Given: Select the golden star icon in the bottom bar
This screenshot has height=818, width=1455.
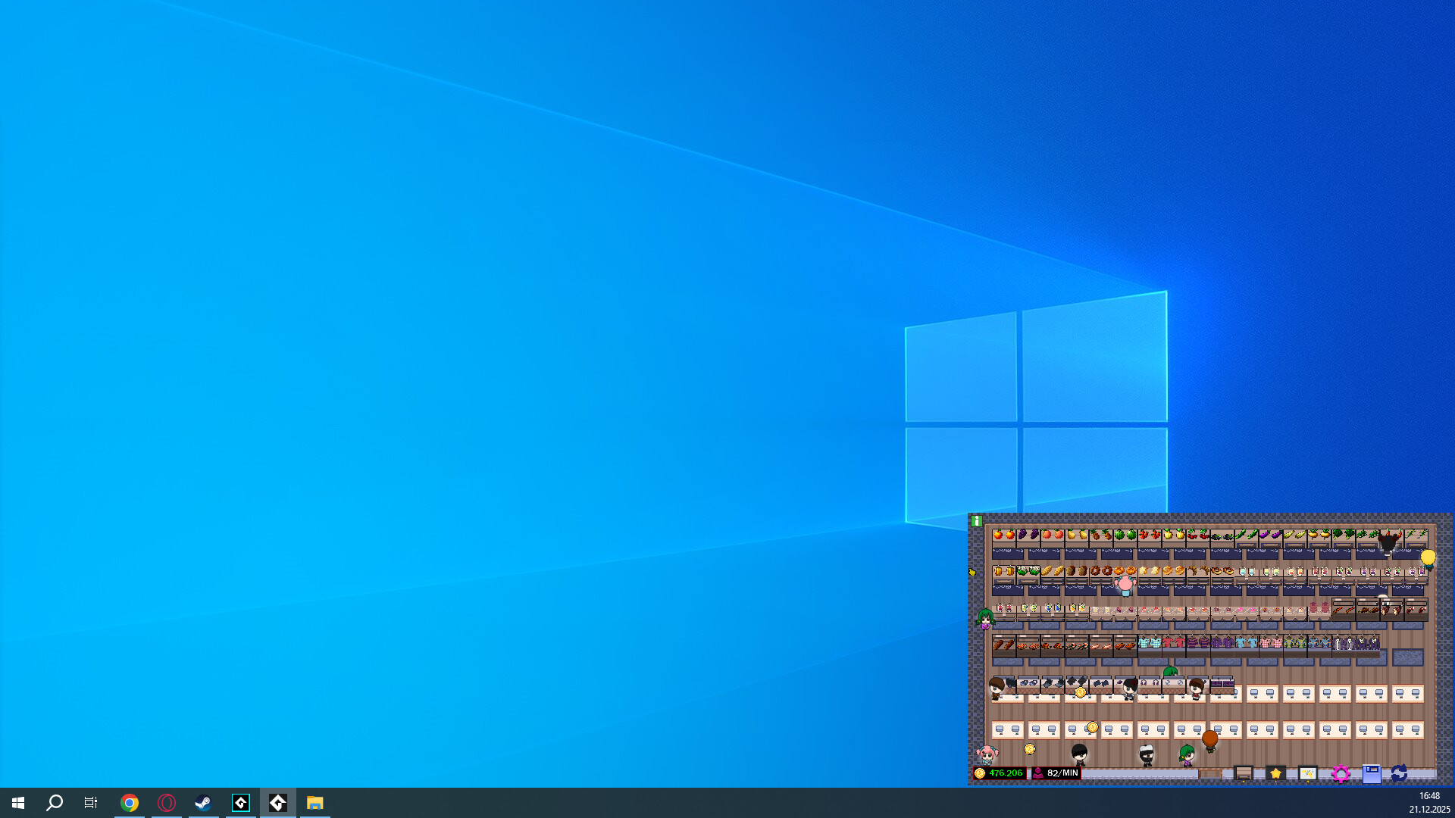Looking at the screenshot, I should coord(1276,773).
